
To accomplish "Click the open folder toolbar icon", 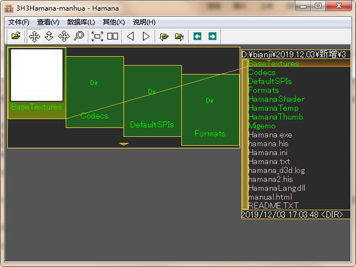I will [16, 36].
